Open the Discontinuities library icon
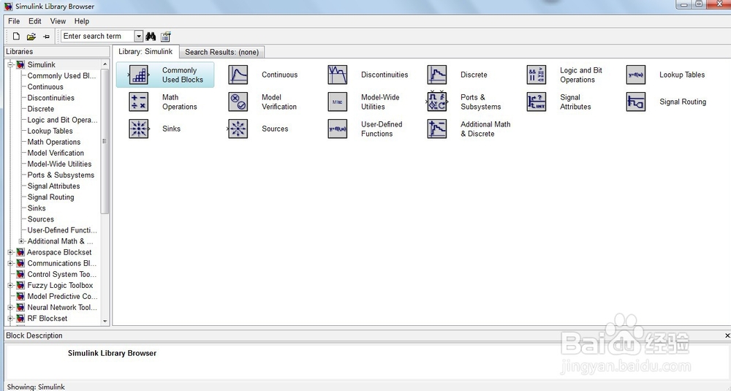Image resolution: width=731 pixels, height=391 pixels. pyautogui.click(x=337, y=75)
